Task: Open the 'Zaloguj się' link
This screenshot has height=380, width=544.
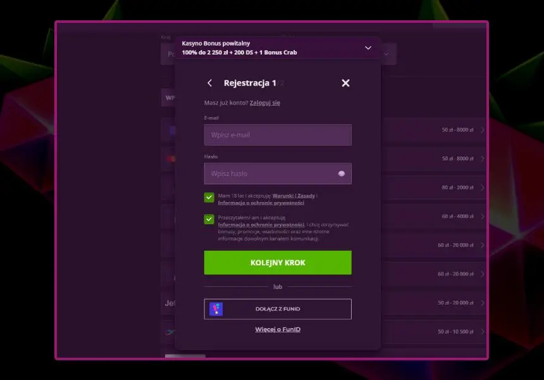Action: [x=265, y=103]
